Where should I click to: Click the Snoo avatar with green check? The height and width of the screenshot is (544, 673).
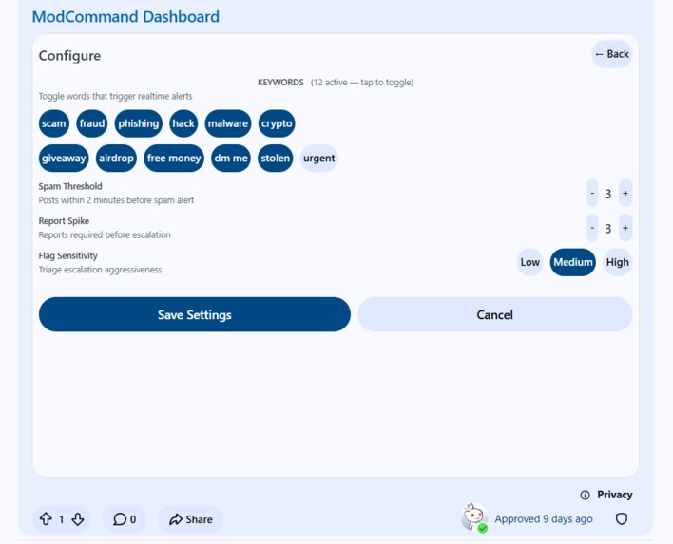pyautogui.click(x=474, y=517)
